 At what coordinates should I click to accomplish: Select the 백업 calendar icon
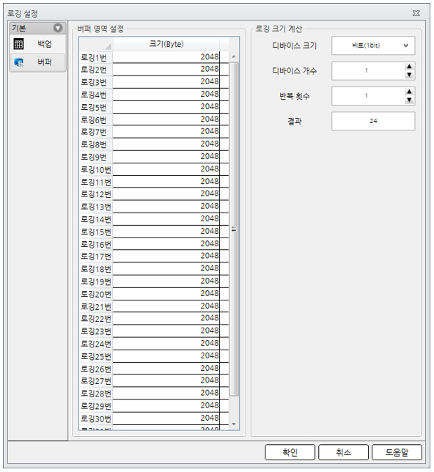[18, 44]
